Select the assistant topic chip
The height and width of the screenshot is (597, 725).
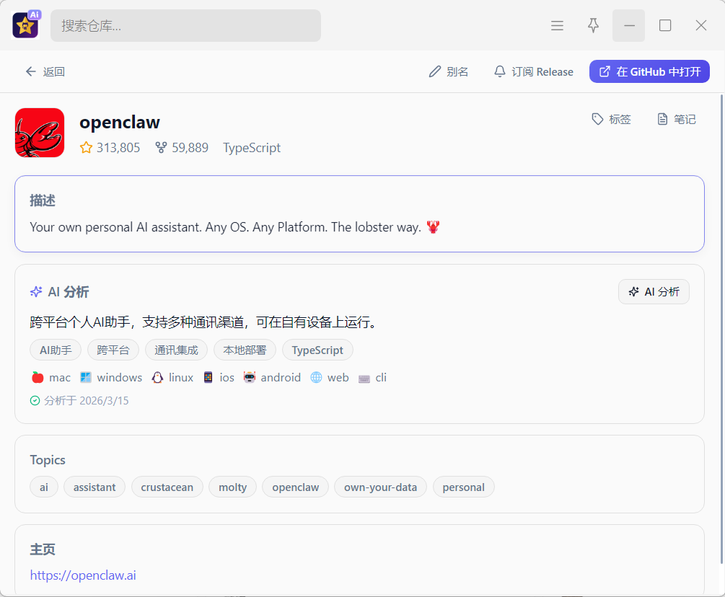[x=95, y=487]
